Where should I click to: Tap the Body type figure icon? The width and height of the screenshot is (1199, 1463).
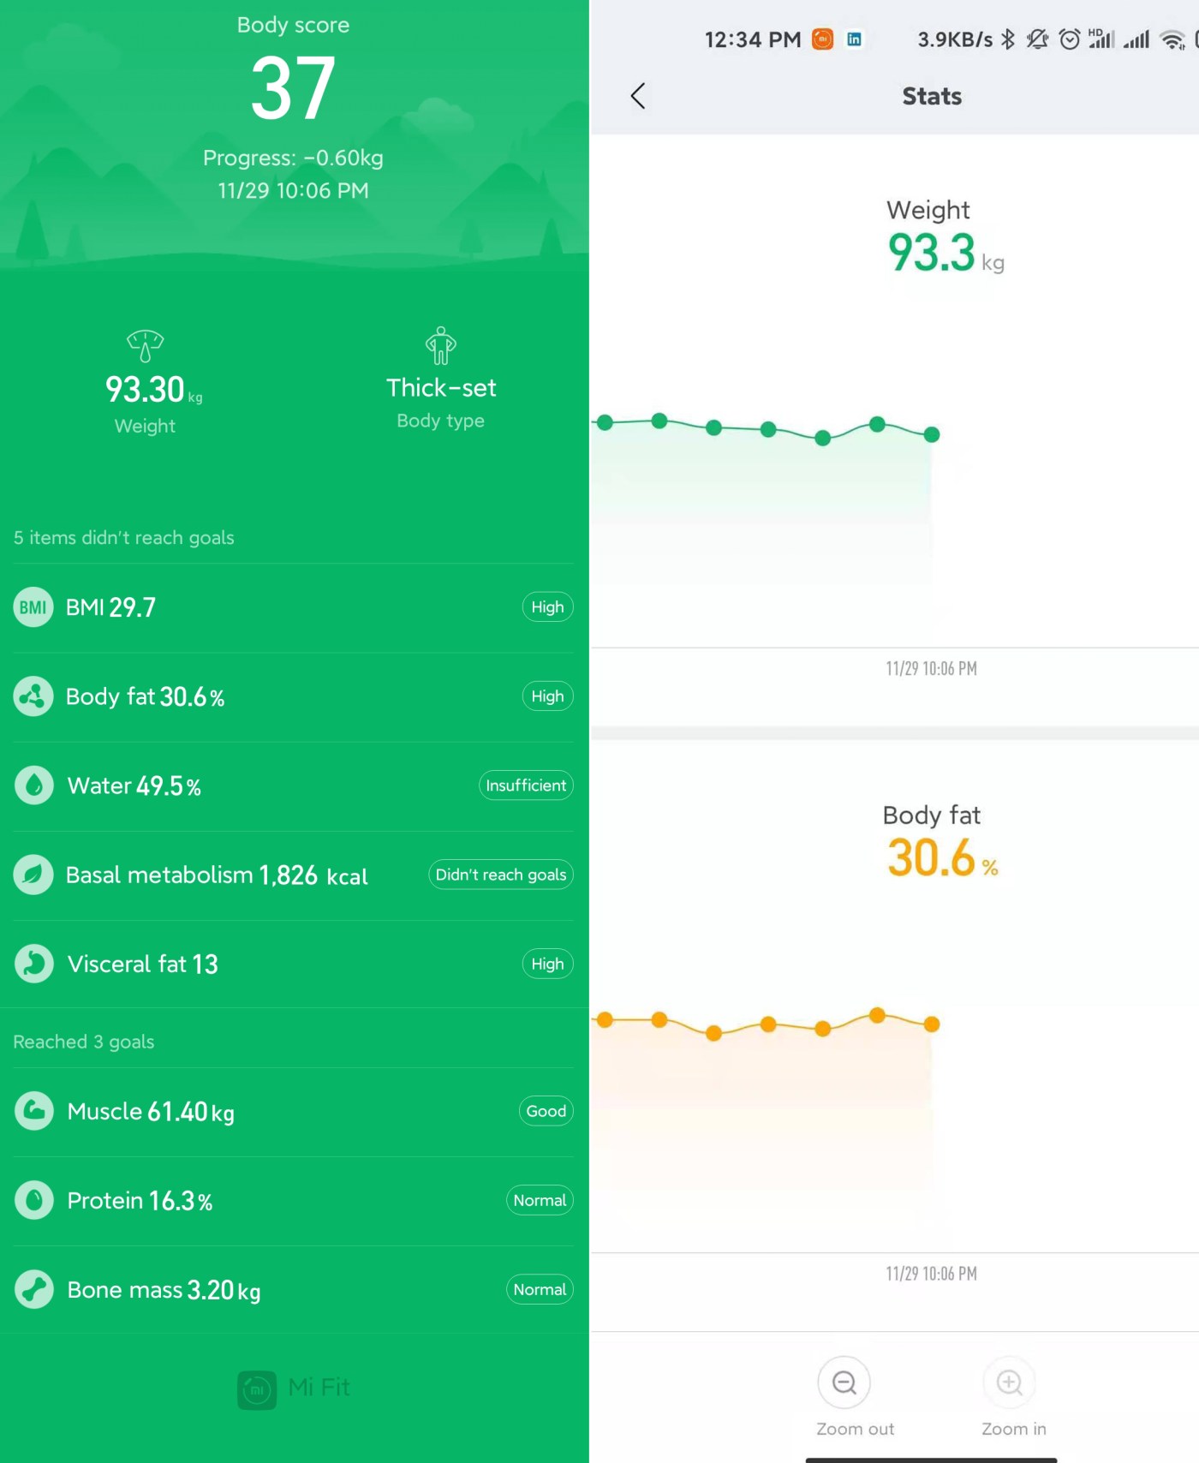(441, 345)
